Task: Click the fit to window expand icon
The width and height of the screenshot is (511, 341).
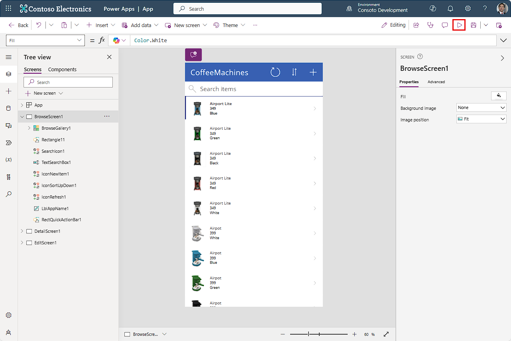Action: coord(386,334)
